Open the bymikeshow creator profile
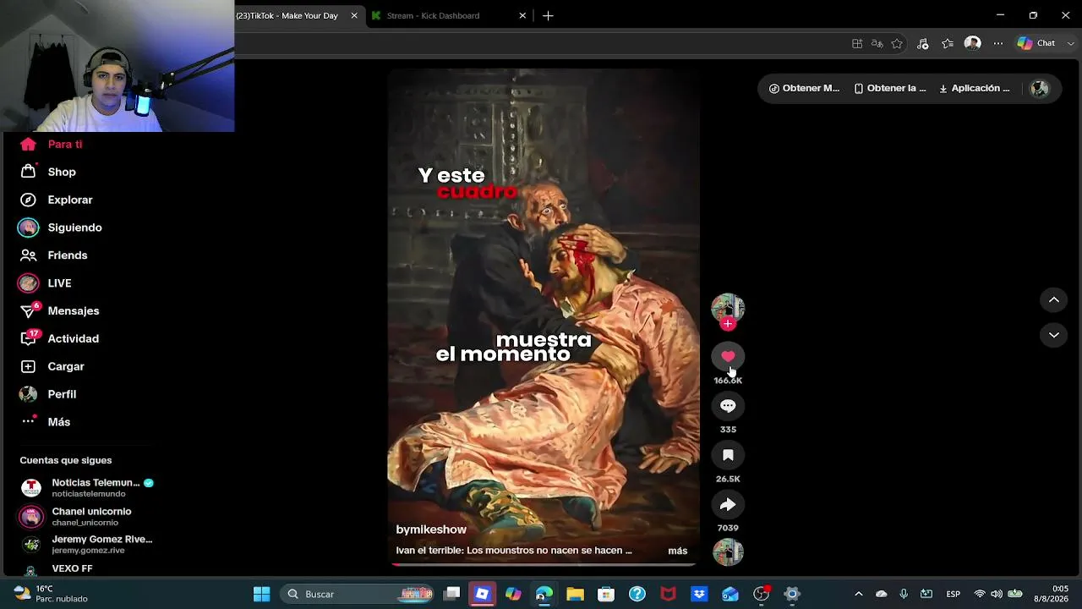1082x609 pixels. pos(431,529)
